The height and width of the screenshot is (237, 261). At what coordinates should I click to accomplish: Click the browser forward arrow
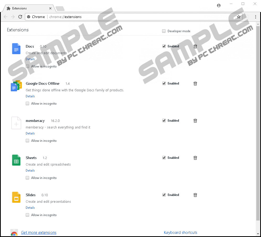pos(13,17)
